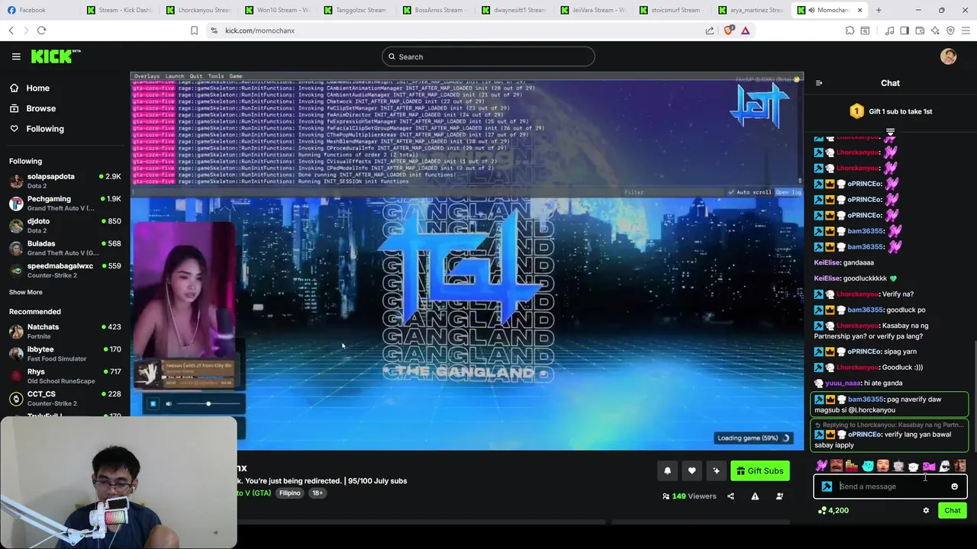977x549 pixels.
Task: Share this page from address bar
Action: pyautogui.click(x=710, y=30)
